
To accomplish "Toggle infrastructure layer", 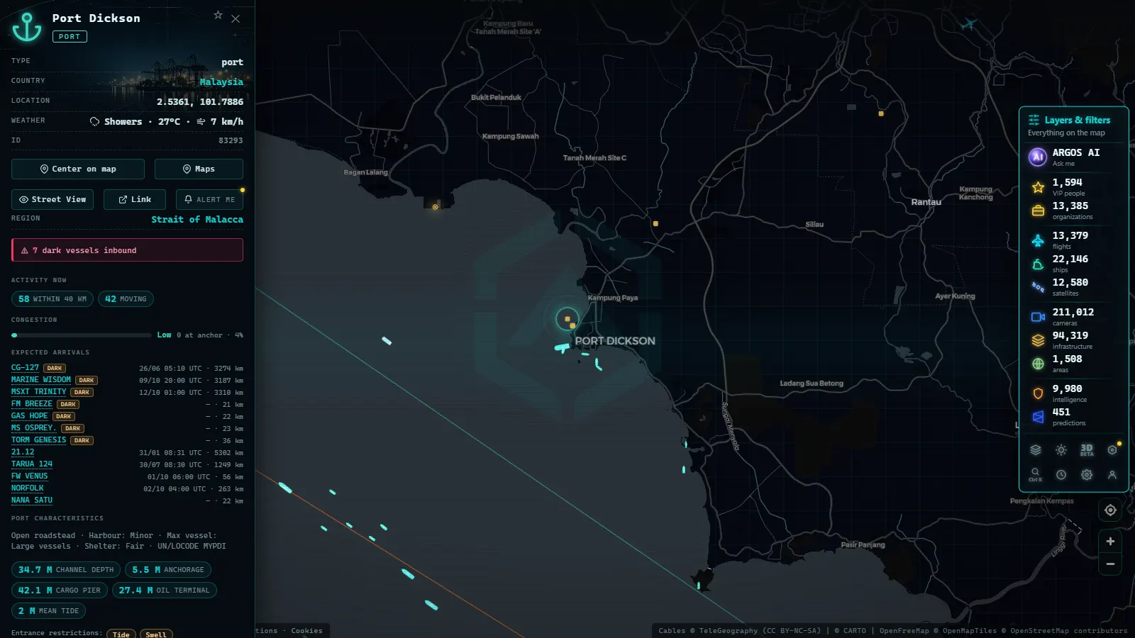I will pyautogui.click(x=1038, y=340).
